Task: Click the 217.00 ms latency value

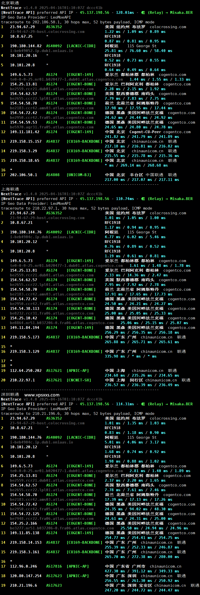Action: tap(115, 180)
